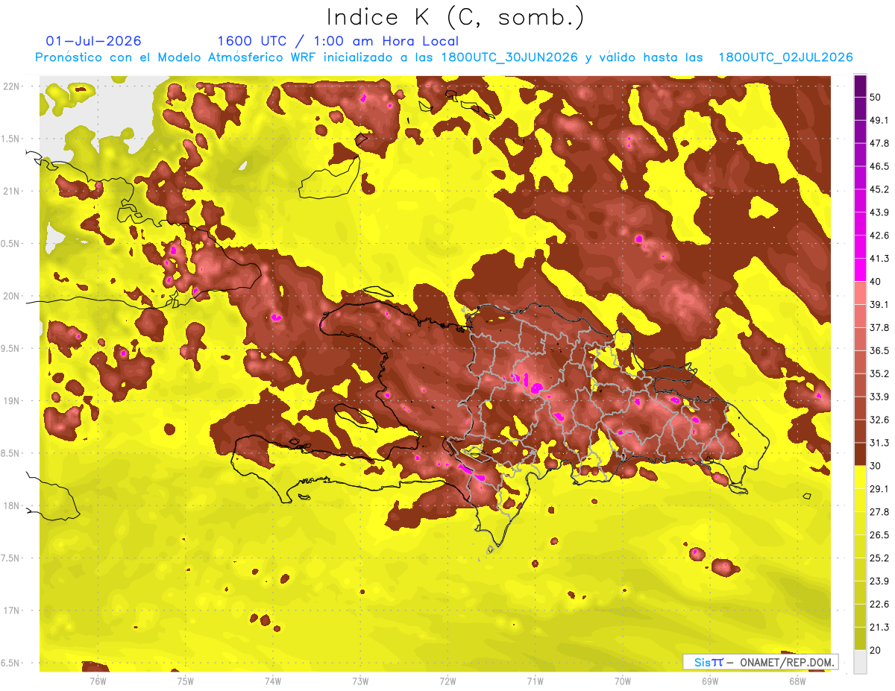Click the '70W' longitude label

[623, 681]
